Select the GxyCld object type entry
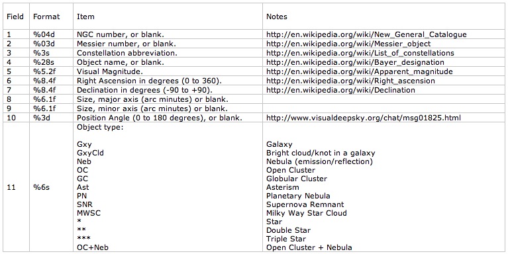The image size is (508, 254). tap(90, 153)
